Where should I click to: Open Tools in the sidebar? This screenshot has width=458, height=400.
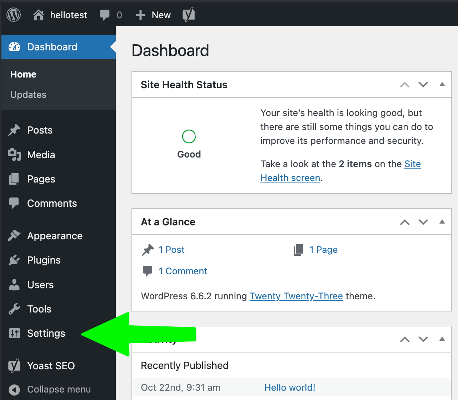click(39, 309)
